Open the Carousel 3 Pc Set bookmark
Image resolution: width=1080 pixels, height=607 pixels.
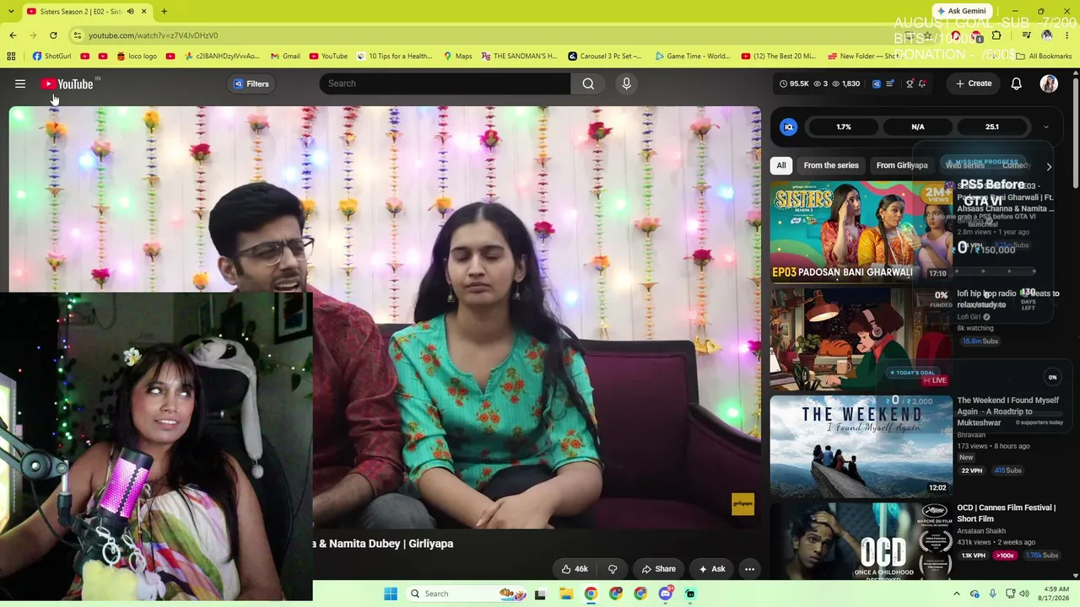(x=605, y=56)
